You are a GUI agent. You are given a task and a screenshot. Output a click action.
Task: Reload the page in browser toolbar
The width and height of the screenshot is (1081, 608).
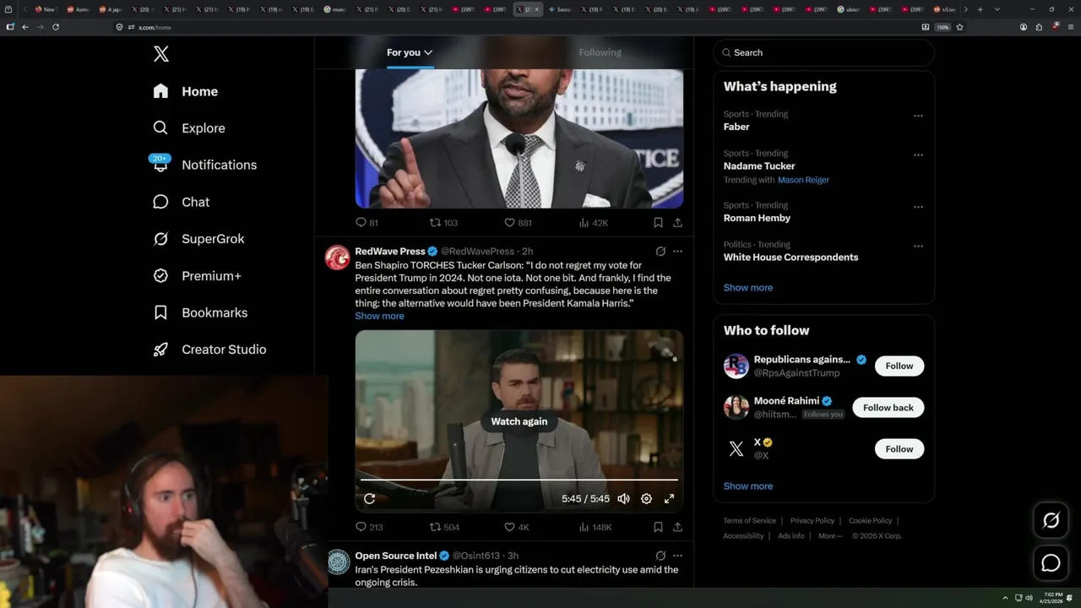click(56, 27)
